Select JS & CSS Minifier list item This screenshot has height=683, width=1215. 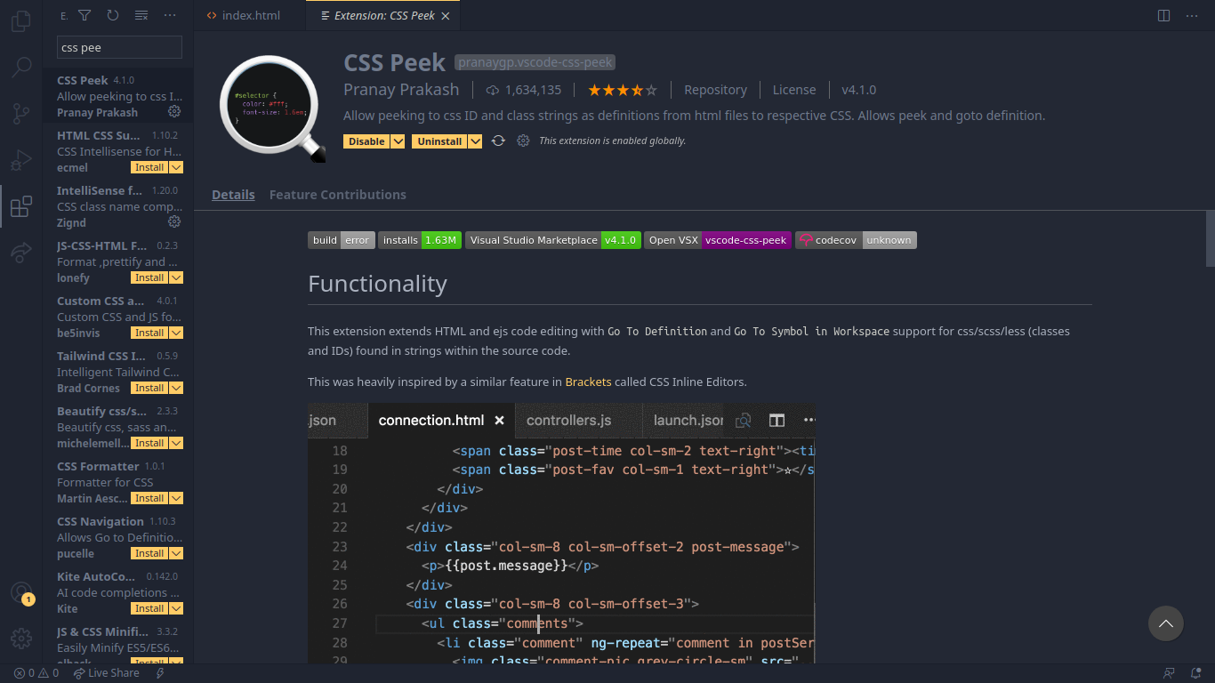tap(118, 643)
